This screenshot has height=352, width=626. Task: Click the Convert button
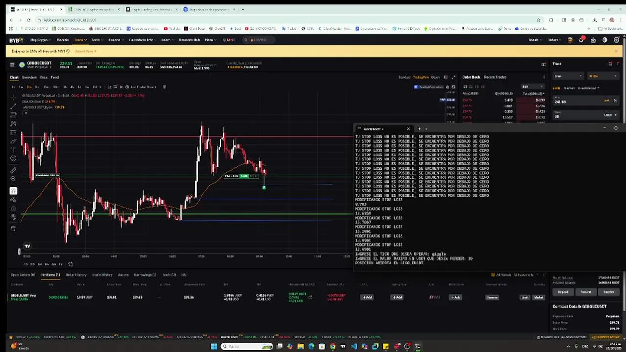pyautogui.click(x=586, y=292)
